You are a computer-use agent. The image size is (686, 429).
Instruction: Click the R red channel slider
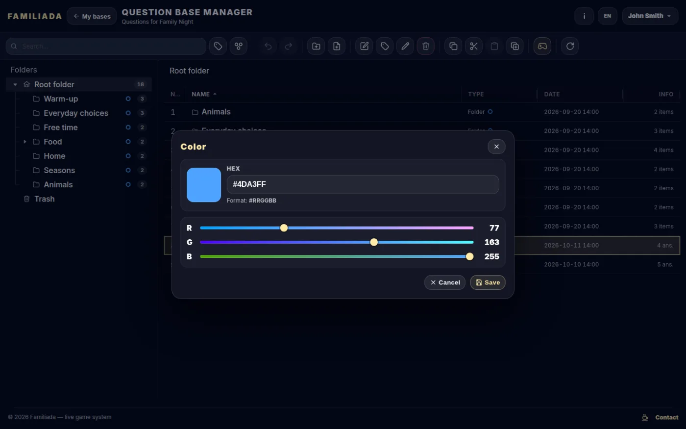[337, 228]
